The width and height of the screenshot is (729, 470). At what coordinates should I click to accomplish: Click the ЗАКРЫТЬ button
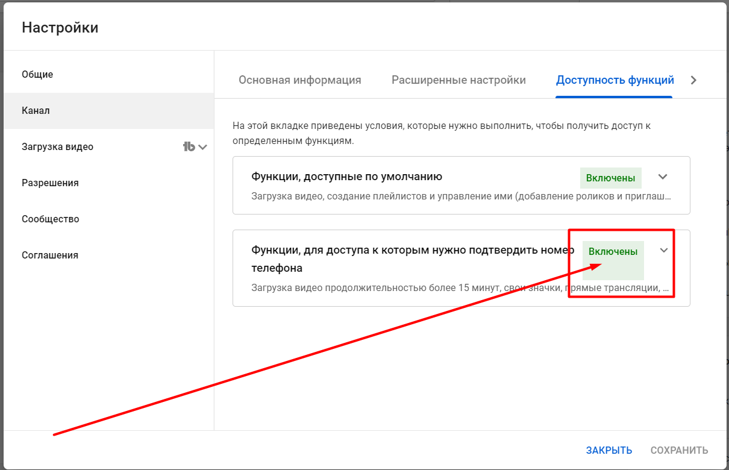pyautogui.click(x=609, y=450)
